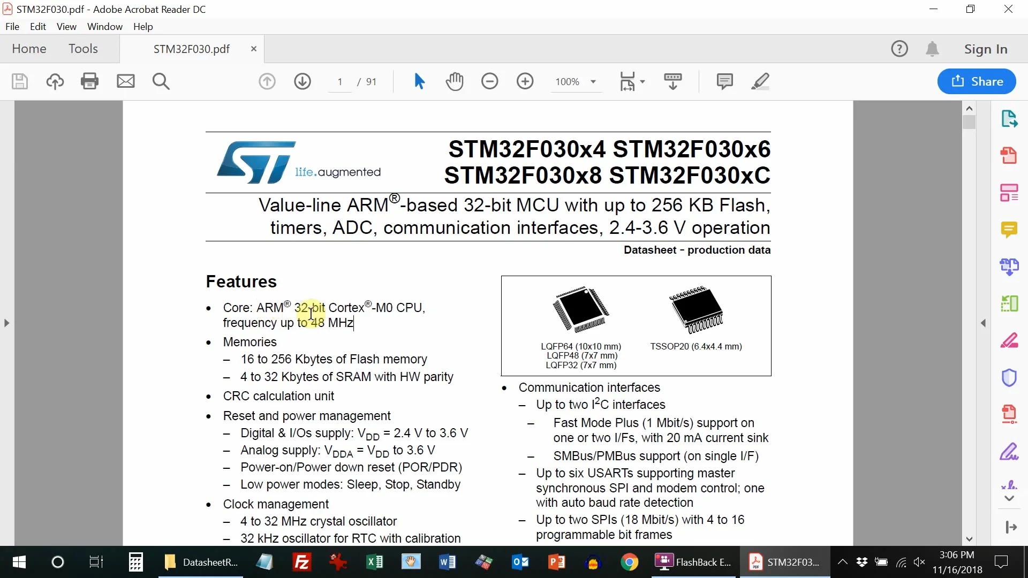
Task: Click the Print file icon
Action: coord(89,81)
